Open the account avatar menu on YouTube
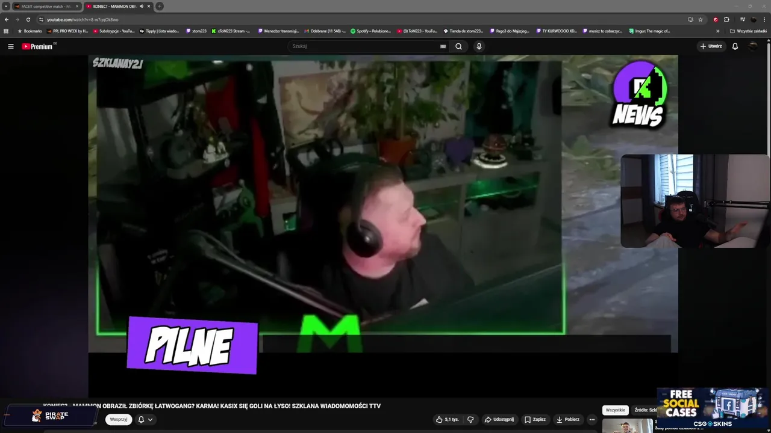The height and width of the screenshot is (433, 771). coord(753,46)
